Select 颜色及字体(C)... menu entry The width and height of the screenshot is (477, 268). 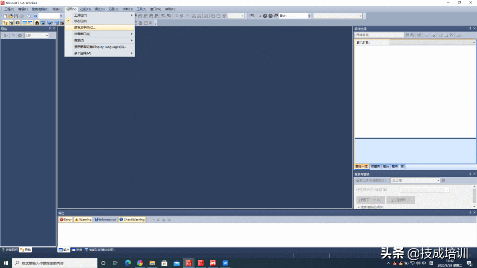(99, 27)
